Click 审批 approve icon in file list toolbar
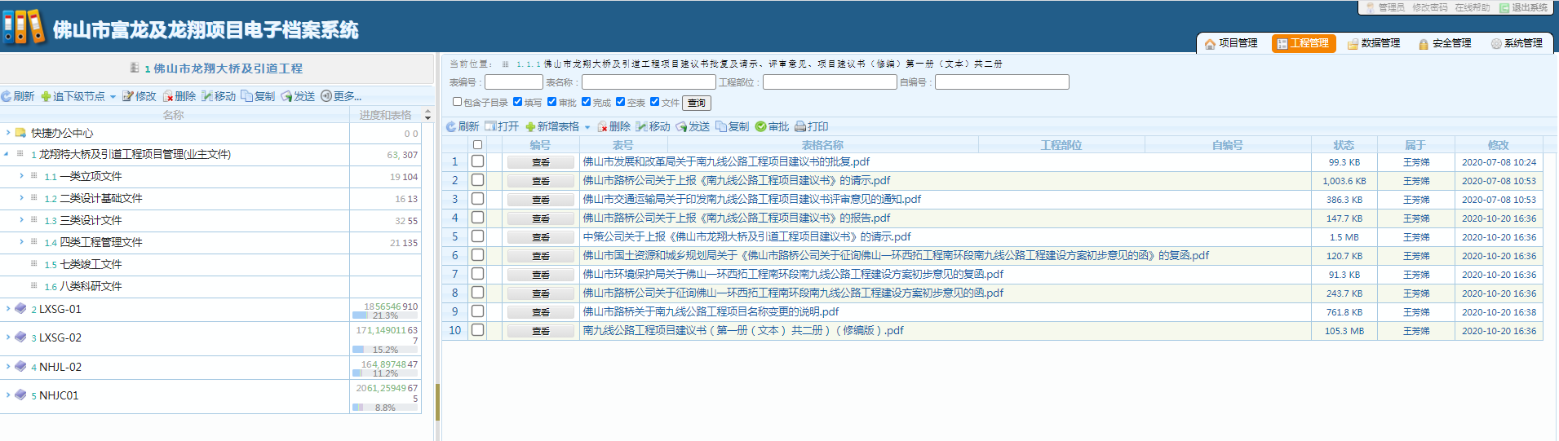The width and height of the screenshot is (1559, 441). [760, 126]
